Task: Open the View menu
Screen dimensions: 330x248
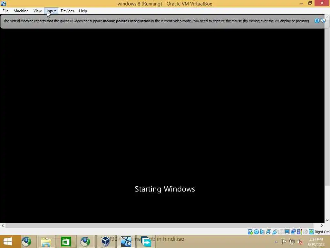Action: point(37,11)
